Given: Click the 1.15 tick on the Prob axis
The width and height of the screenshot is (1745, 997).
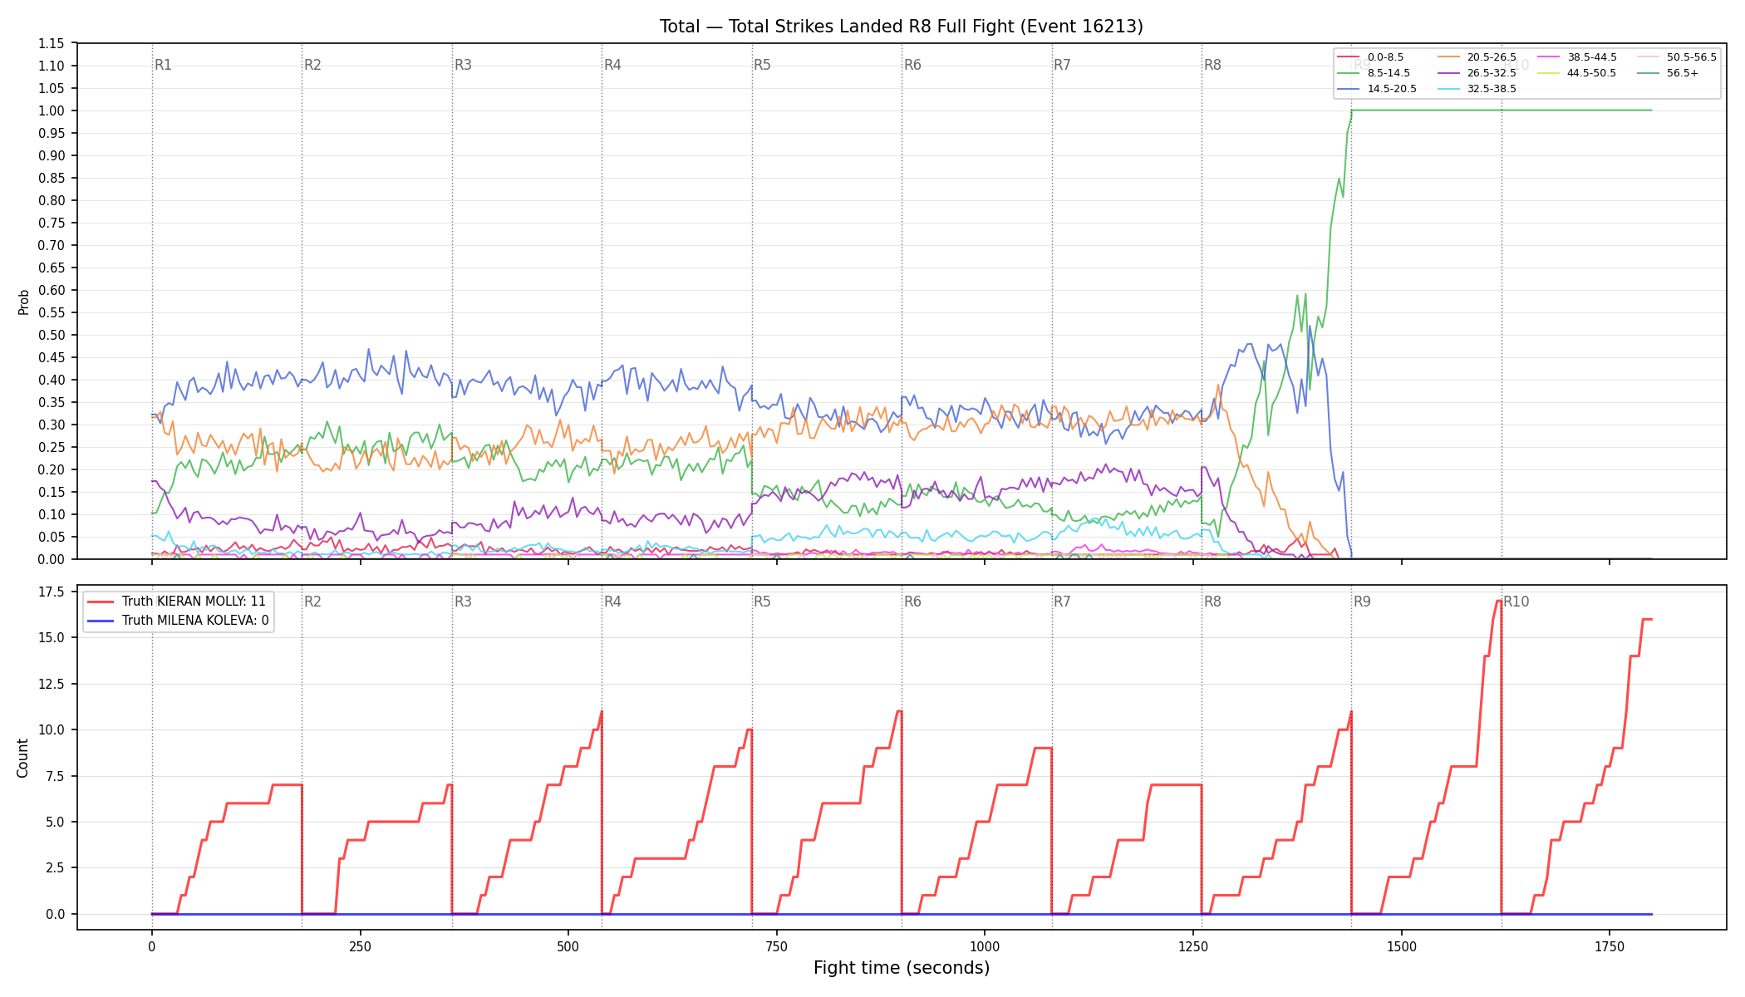Looking at the screenshot, I should pos(52,43).
